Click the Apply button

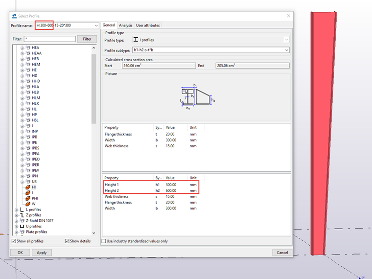click(42, 253)
